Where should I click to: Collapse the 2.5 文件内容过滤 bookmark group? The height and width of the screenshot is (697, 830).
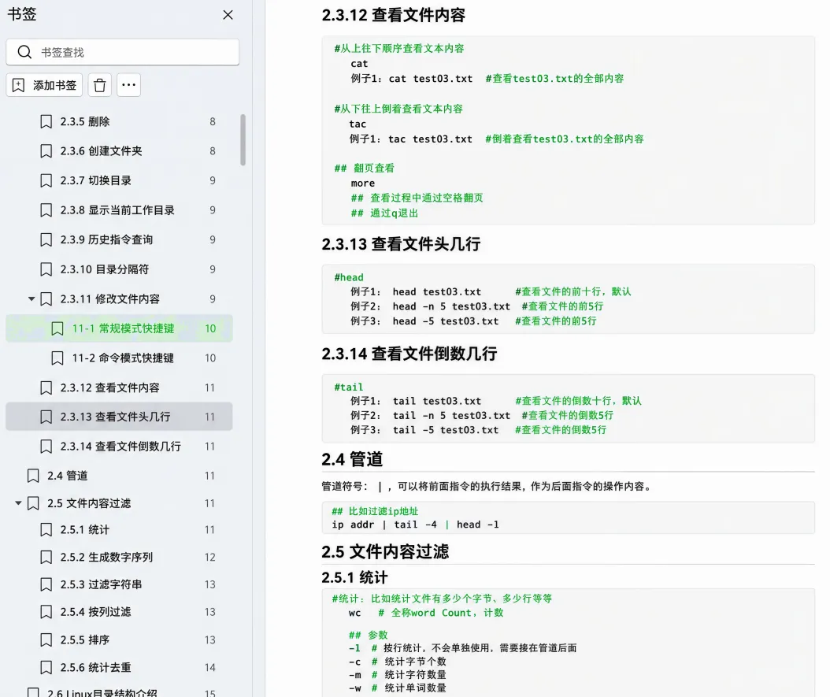click(18, 502)
